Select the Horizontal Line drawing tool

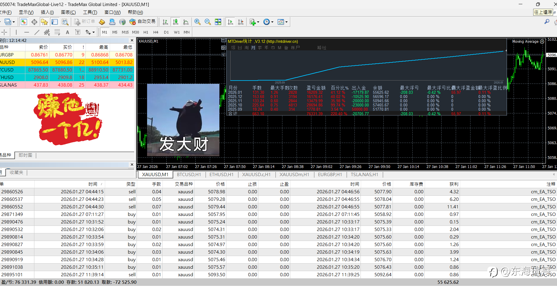(x=27, y=32)
